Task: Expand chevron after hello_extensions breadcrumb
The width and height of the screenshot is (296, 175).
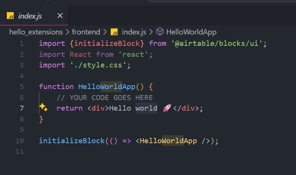Action: point(67,32)
